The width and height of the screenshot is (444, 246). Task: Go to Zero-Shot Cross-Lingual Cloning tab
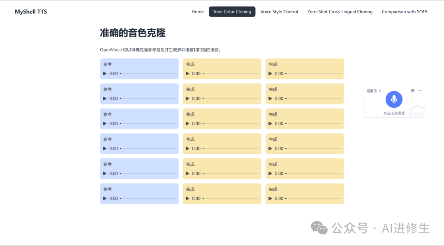tap(340, 12)
